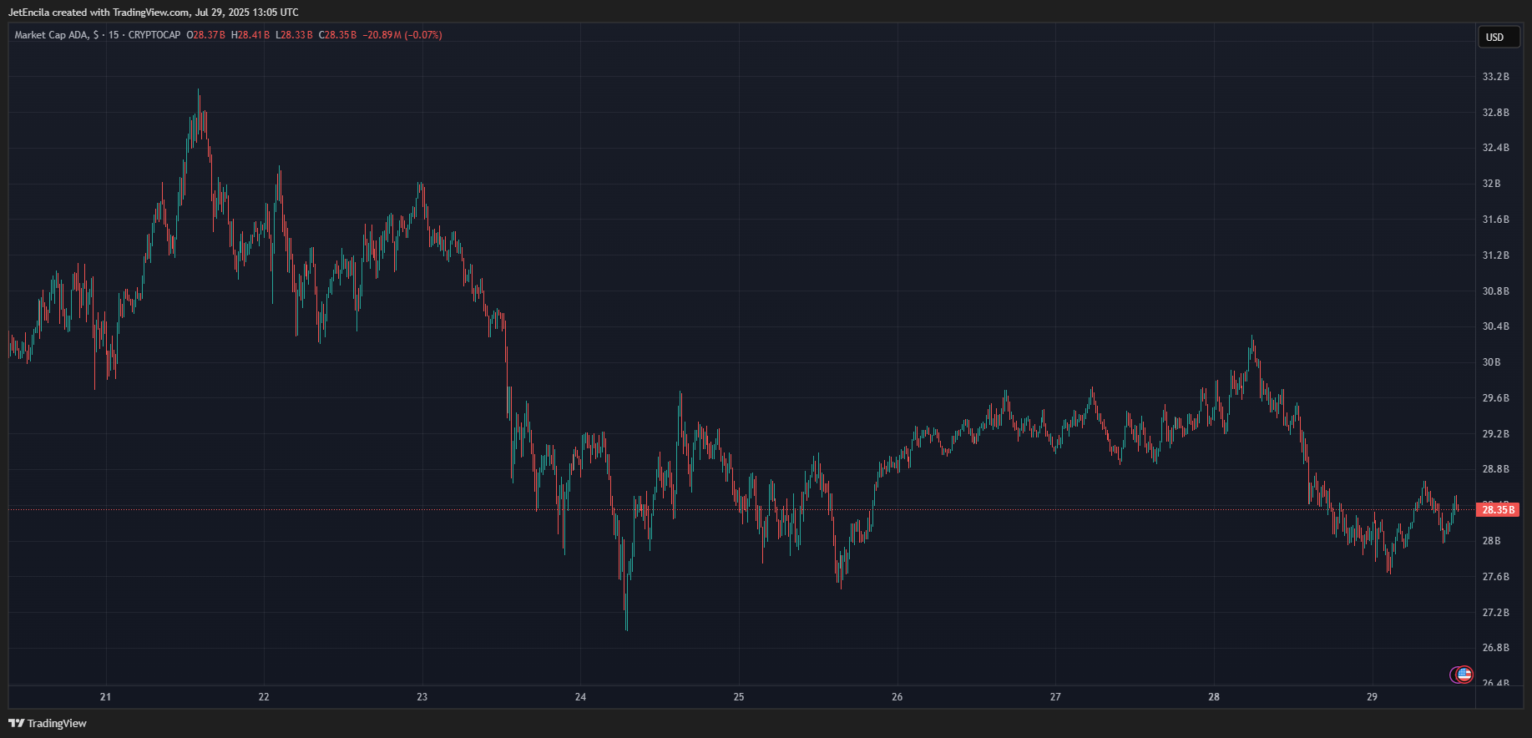1532x738 pixels.
Task: Click date 24 on the time axis
Action: [580, 697]
